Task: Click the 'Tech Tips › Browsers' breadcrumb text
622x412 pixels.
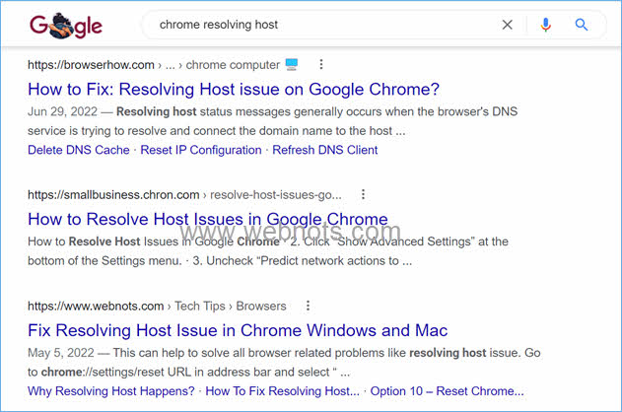Action: coord(230,307)
